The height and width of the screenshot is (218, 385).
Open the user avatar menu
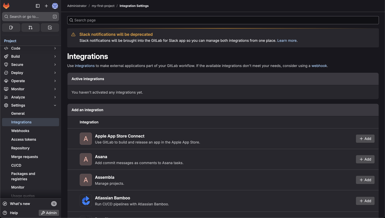55,6
